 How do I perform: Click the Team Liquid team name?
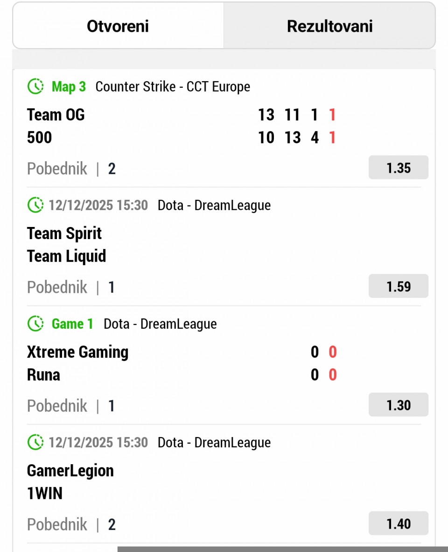click(67, 256)
